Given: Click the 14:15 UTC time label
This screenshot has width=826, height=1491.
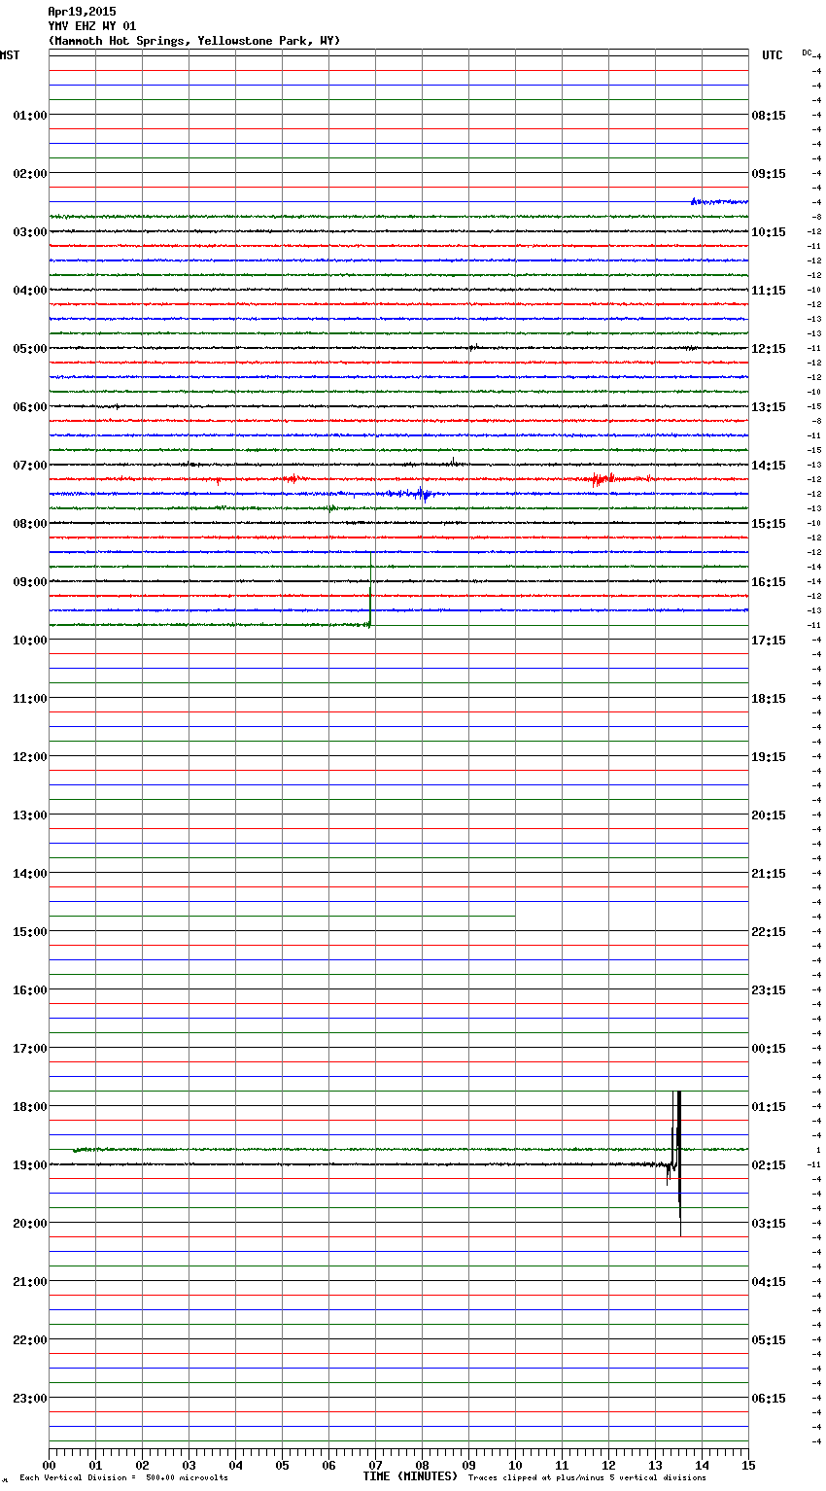Looking at the screenshot, I should (769, 466).
